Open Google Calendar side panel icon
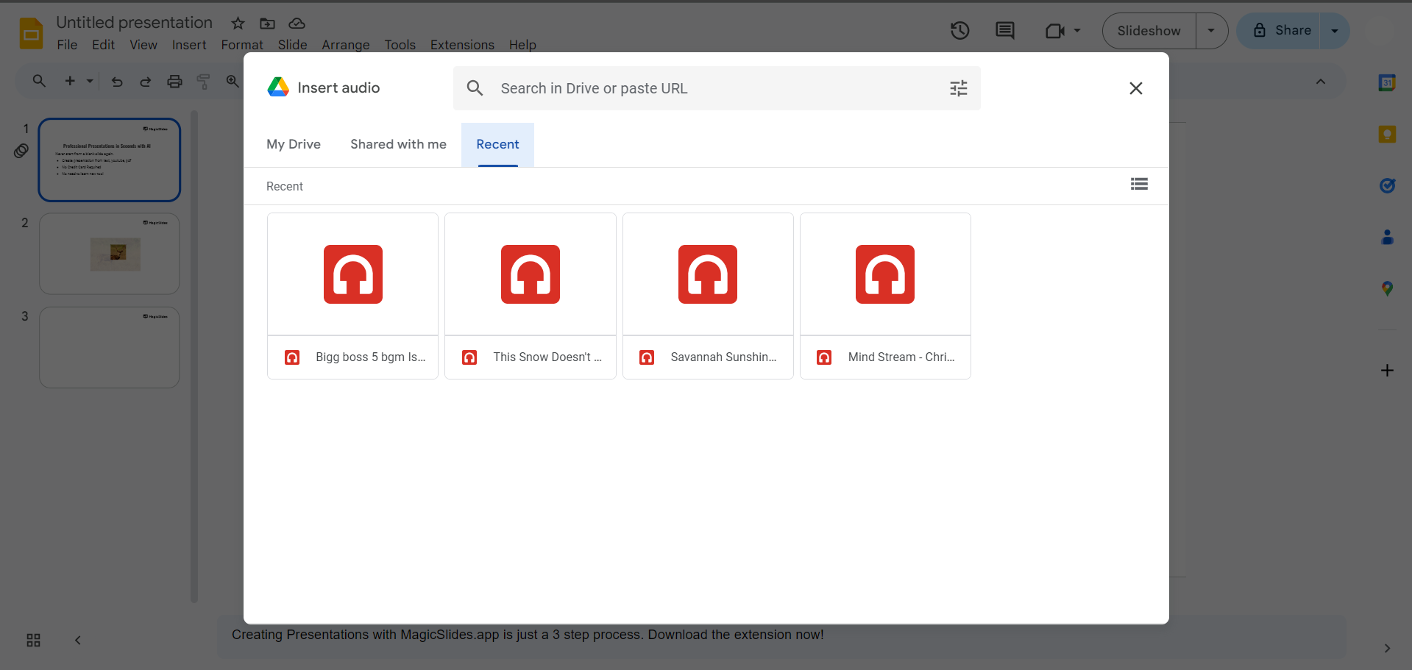The height and width of the screenshot is (670, 1412). pos(1387,83)
